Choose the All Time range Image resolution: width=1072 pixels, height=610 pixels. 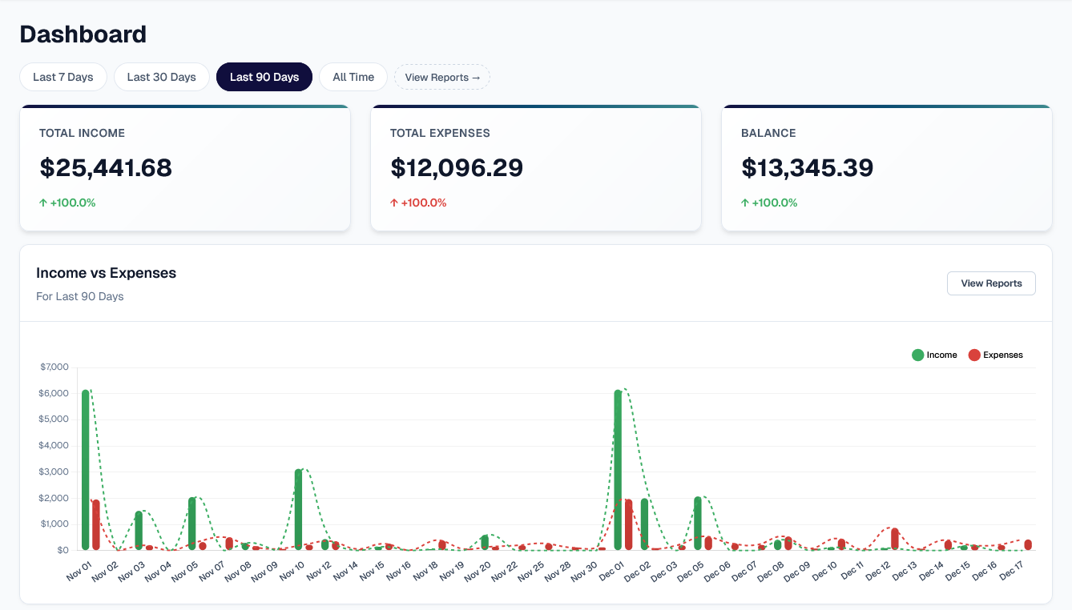pos(353,78)
